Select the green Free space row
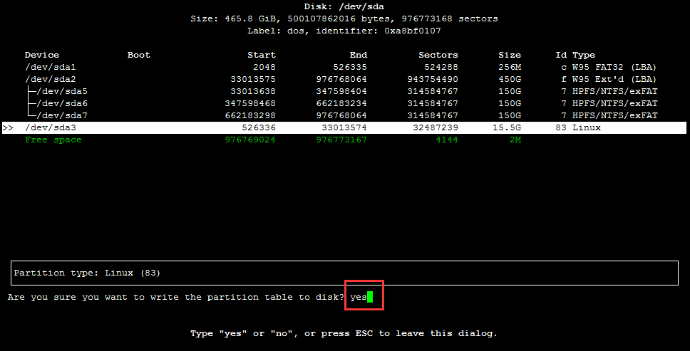Image resolution: width=690 pixels, height=351 pixels. click(x=53, y=140)
